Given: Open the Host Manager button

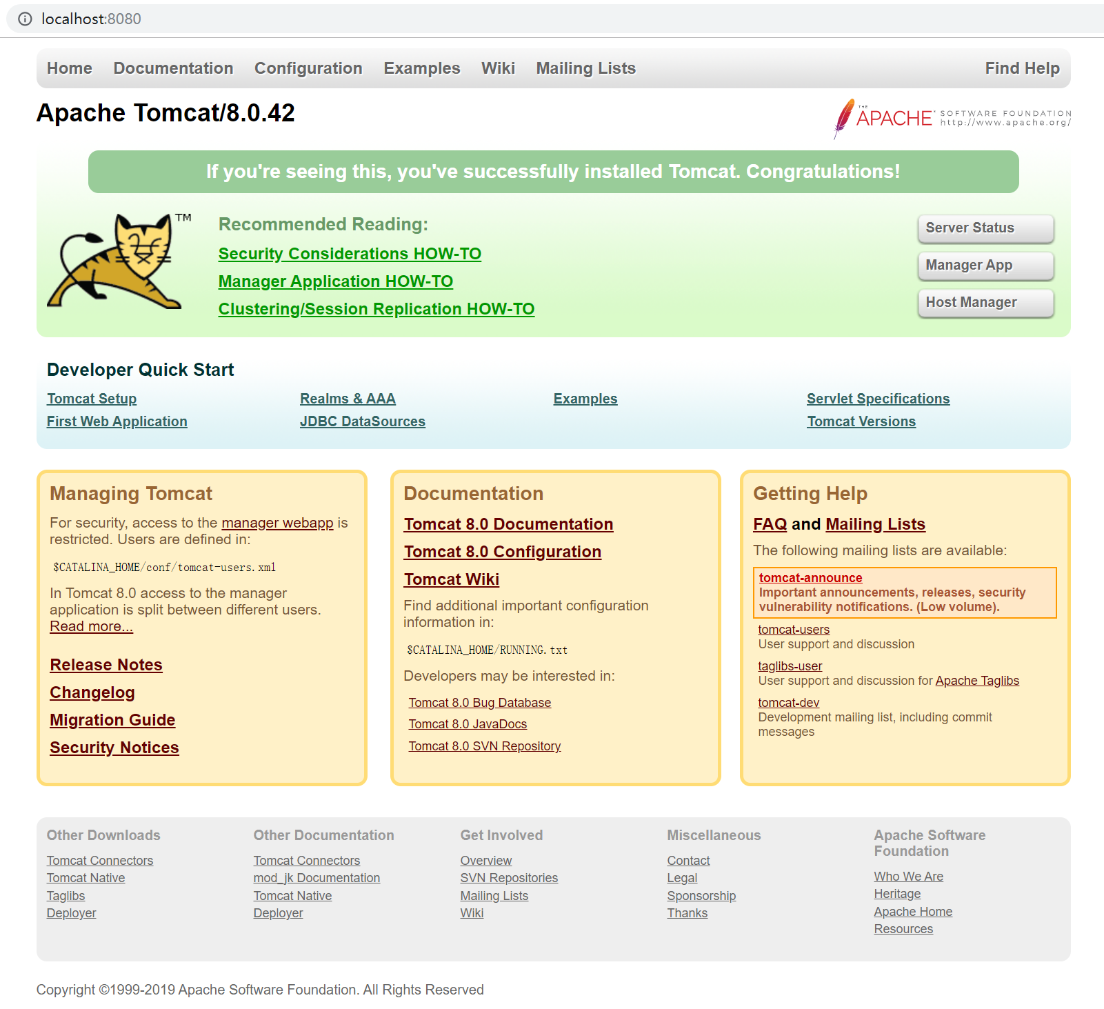Looking at the screenshot, I should 986,303.
